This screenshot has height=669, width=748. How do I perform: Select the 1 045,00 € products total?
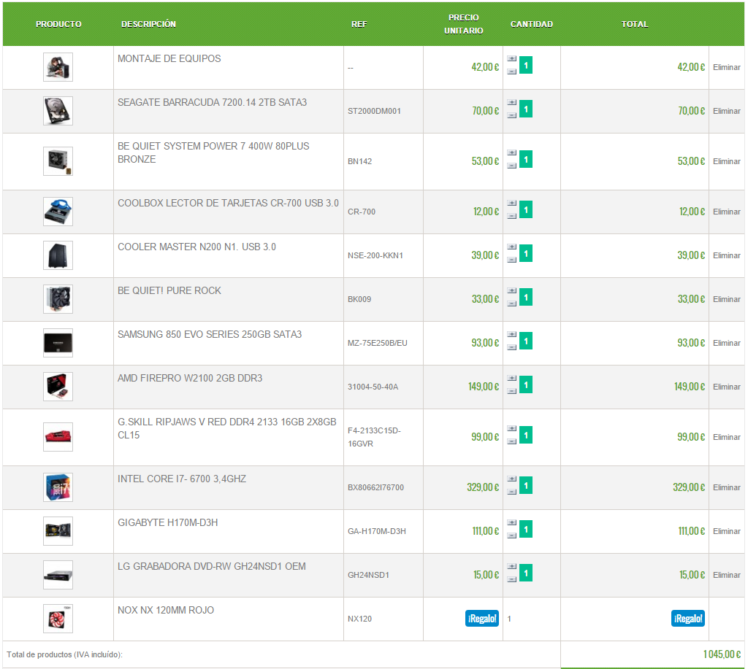[722, 654]
